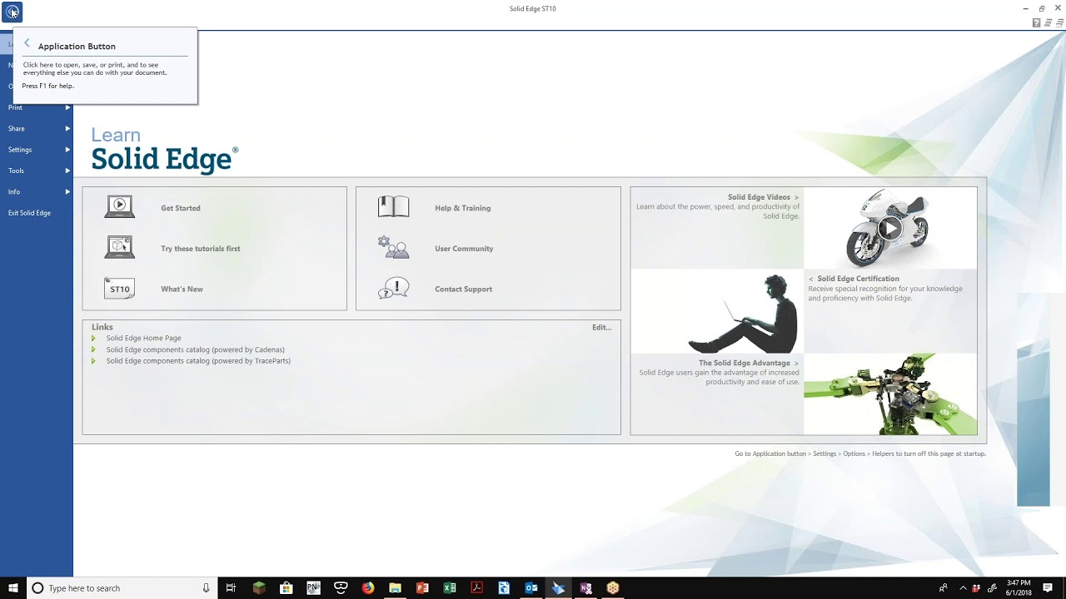This screenshot has width=1066, height=599.
Task: Open the What's New link
Action: 182,290
